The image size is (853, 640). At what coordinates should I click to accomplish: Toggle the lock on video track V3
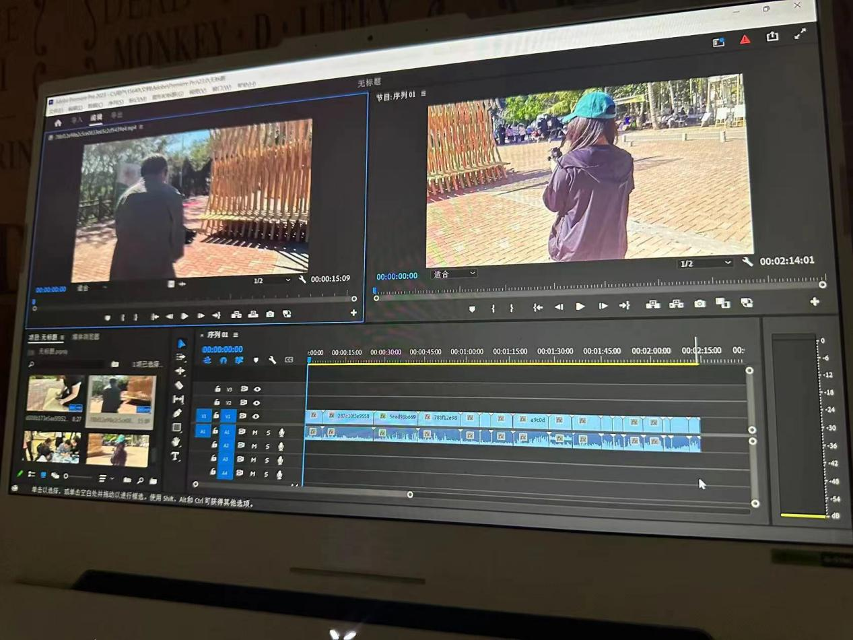point(217,389)
